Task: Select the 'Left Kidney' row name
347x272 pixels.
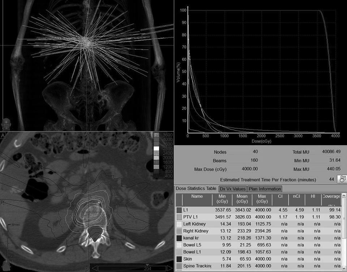Action: pos(194,224)
